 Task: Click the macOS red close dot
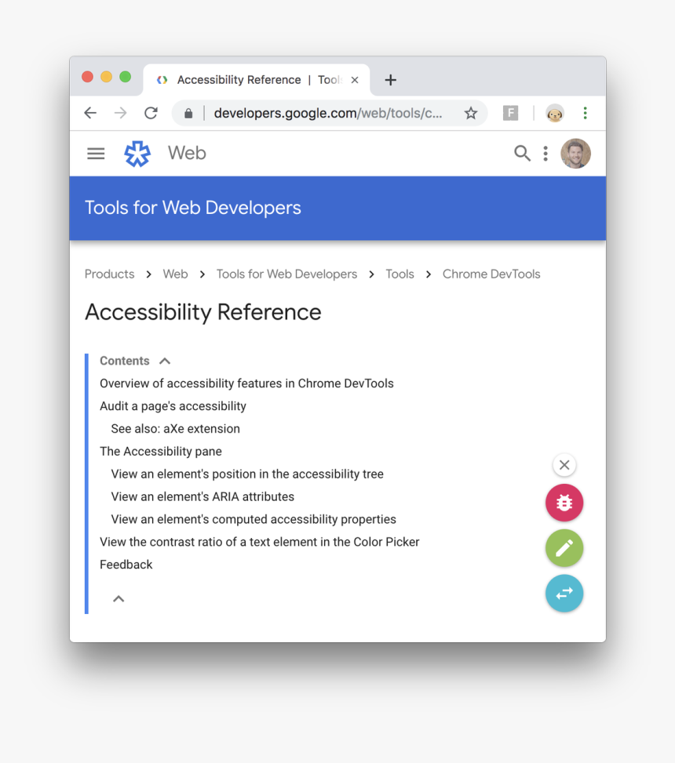click(88, 77)
